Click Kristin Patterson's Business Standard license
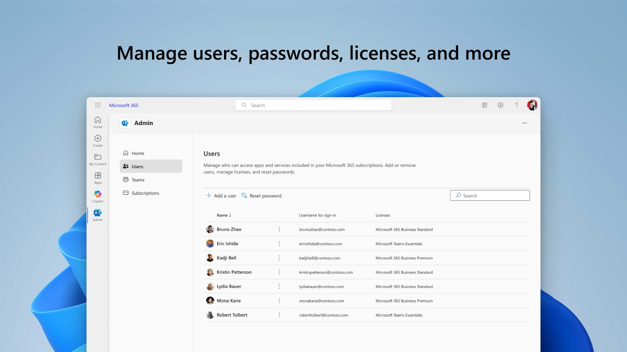This screenshot has height=352, width=627. click(404, 272)
